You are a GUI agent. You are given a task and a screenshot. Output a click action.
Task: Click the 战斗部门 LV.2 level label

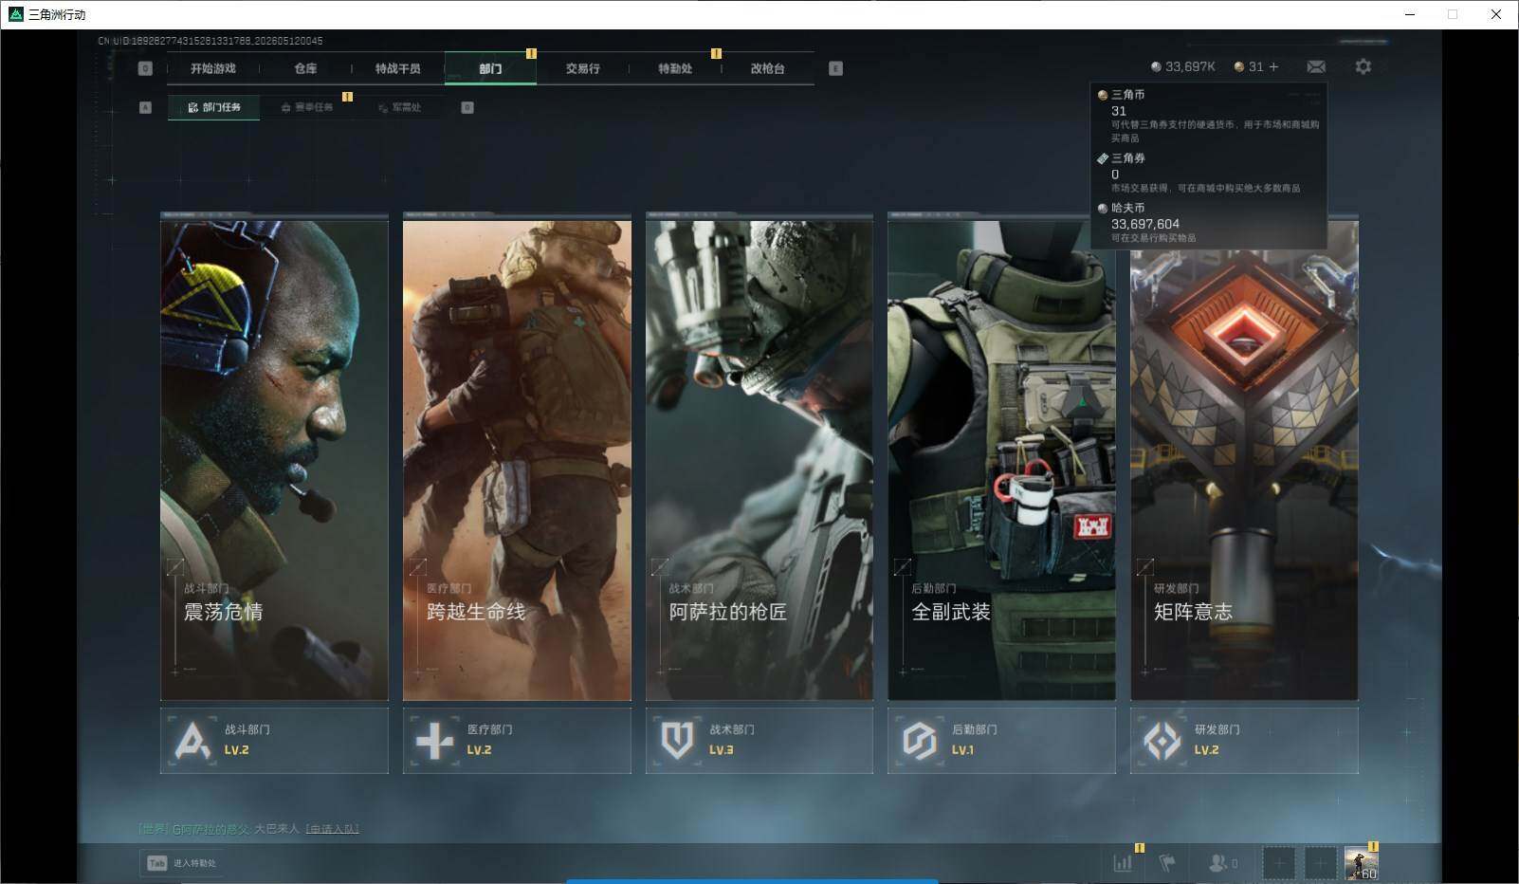[236, 749]
